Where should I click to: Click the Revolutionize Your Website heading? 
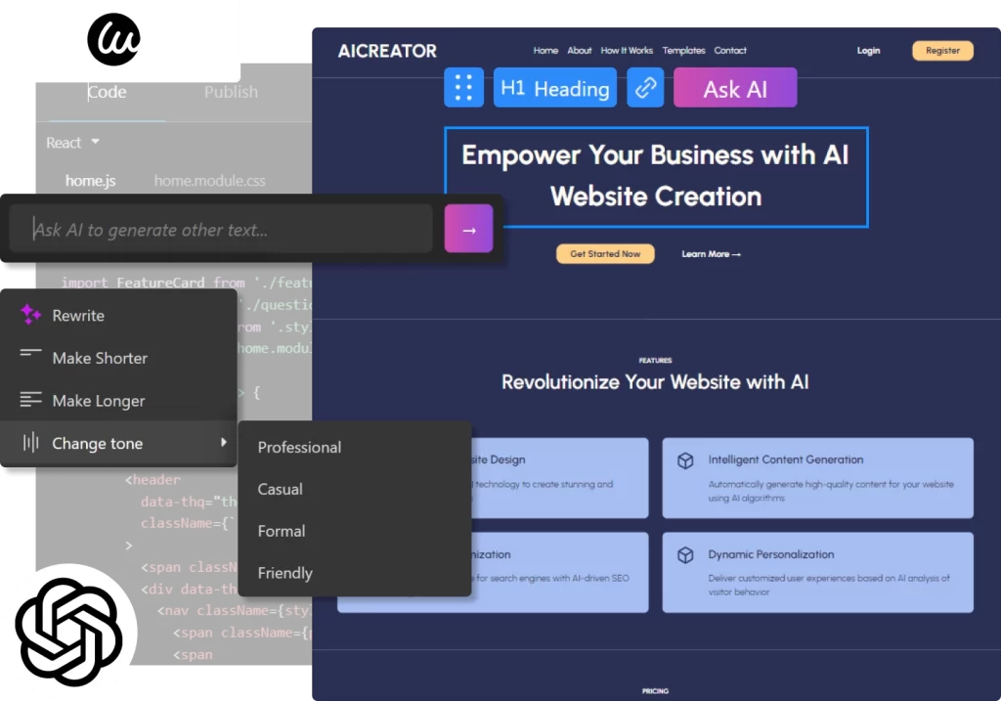pyautogui.click(x=655, y=381)
